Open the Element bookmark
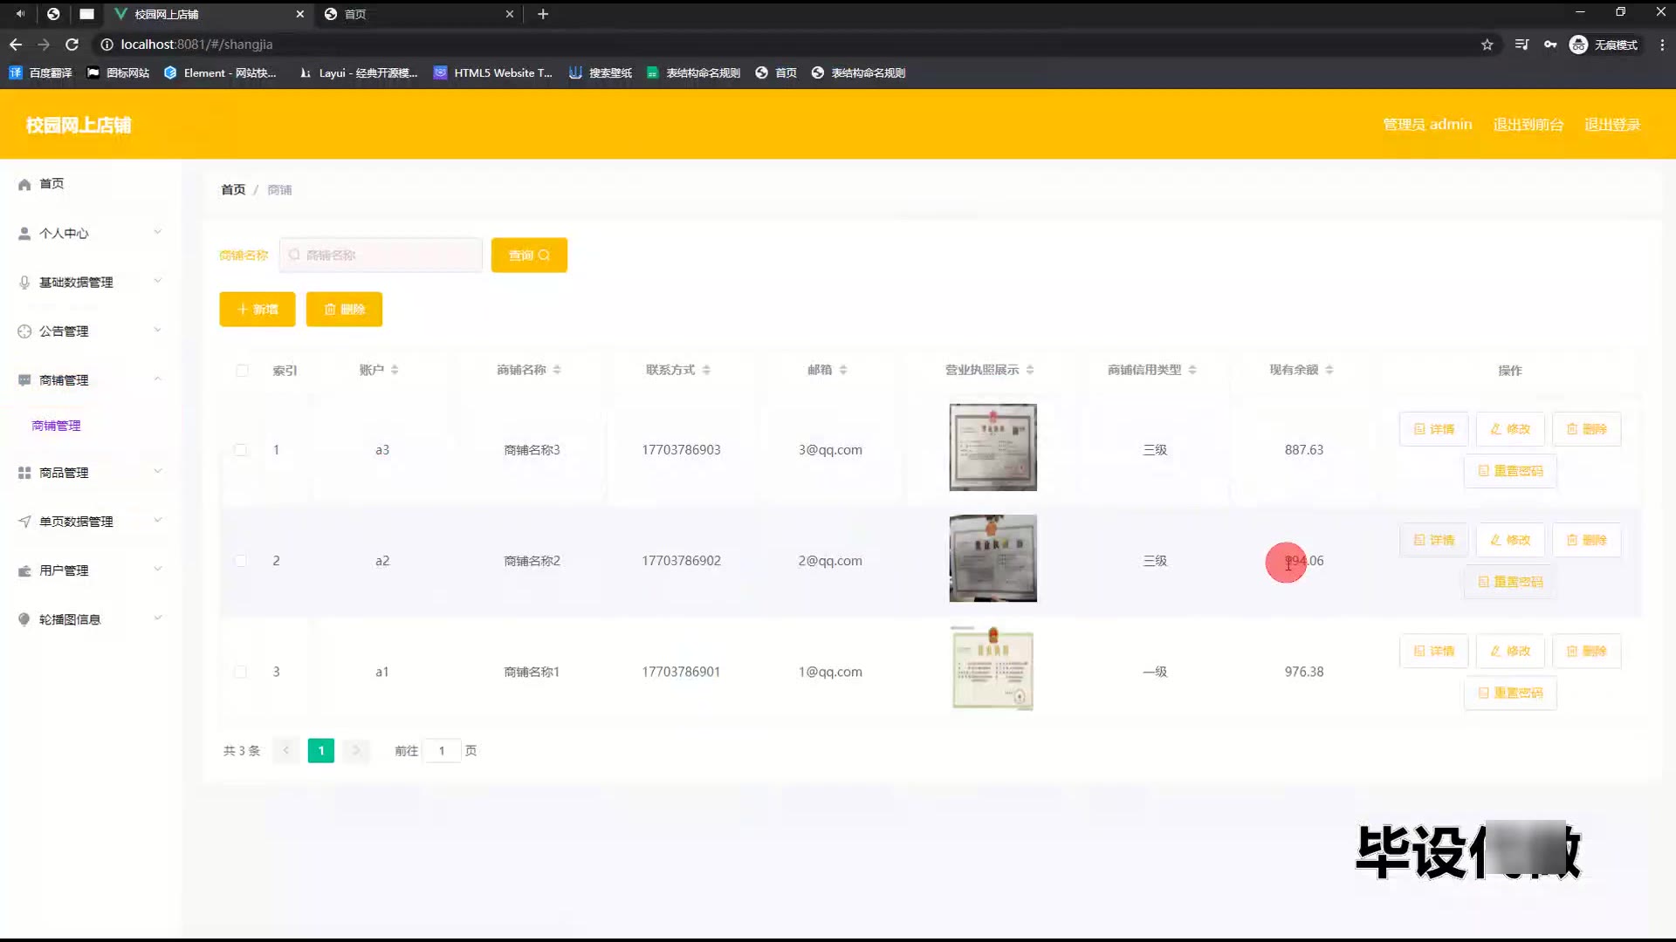Screen dimensions: 1676x942 (220, 73)
